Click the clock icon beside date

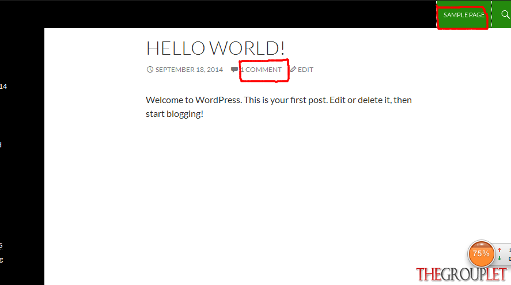click(150, 69)
